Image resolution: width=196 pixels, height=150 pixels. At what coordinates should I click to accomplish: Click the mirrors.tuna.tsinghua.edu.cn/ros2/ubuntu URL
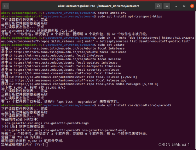pos(56,52)
